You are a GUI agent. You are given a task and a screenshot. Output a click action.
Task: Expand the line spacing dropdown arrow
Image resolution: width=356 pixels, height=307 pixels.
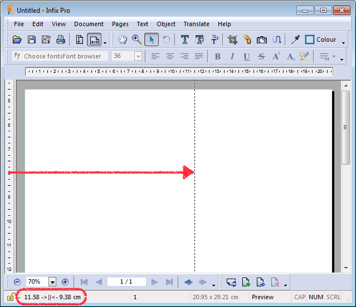pos(334,56)
